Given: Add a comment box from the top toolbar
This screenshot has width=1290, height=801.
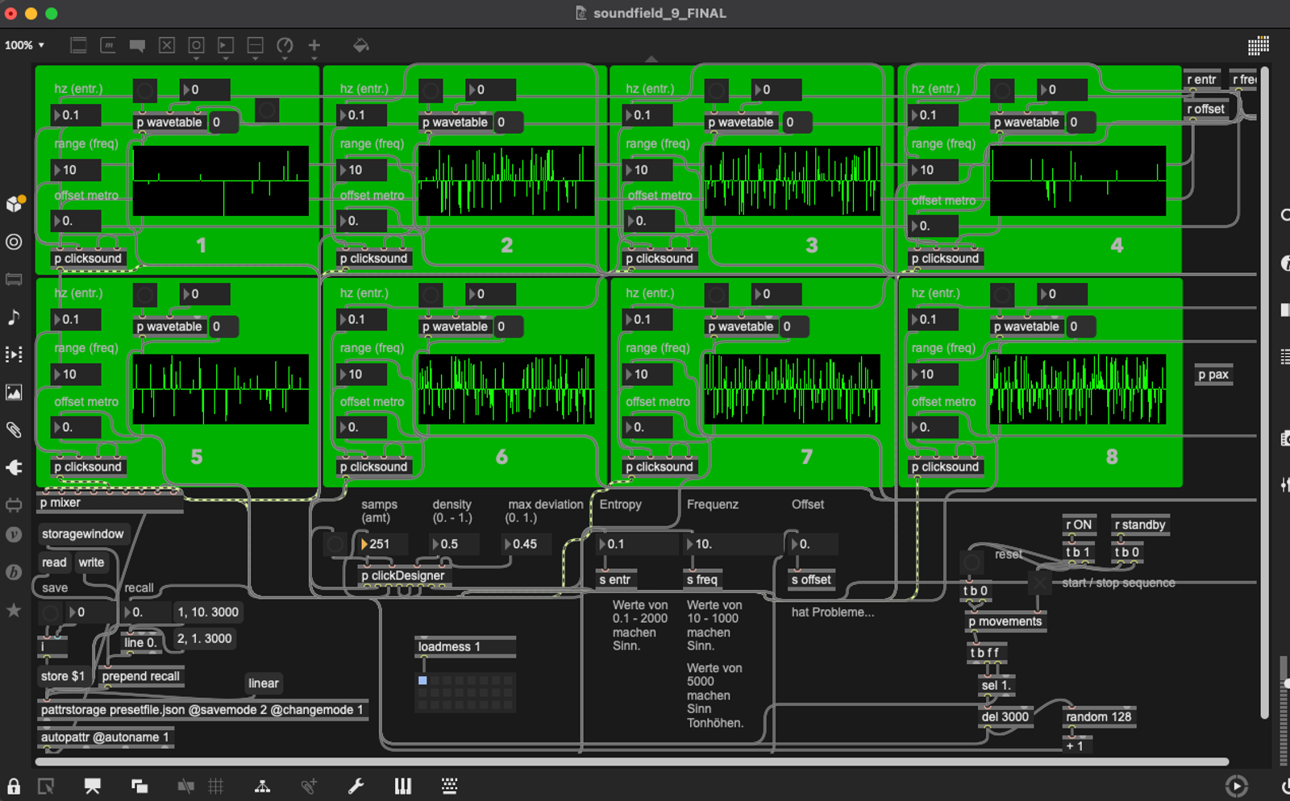Looking at the screenshot, I should (x=137, y=46).
